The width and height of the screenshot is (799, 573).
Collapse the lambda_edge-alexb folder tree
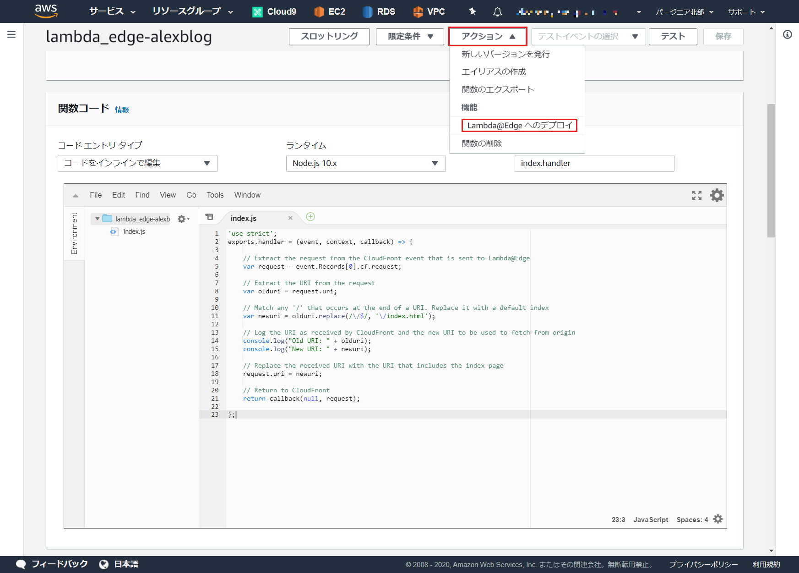97,219
